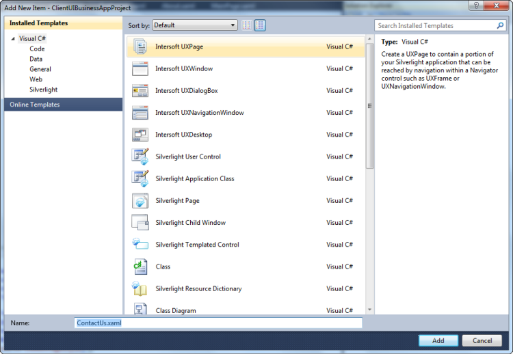The image size is (513, 354).
Task: Click the template list scrollbar thumb
Action: pyautogui.click(x=369, y=105)
